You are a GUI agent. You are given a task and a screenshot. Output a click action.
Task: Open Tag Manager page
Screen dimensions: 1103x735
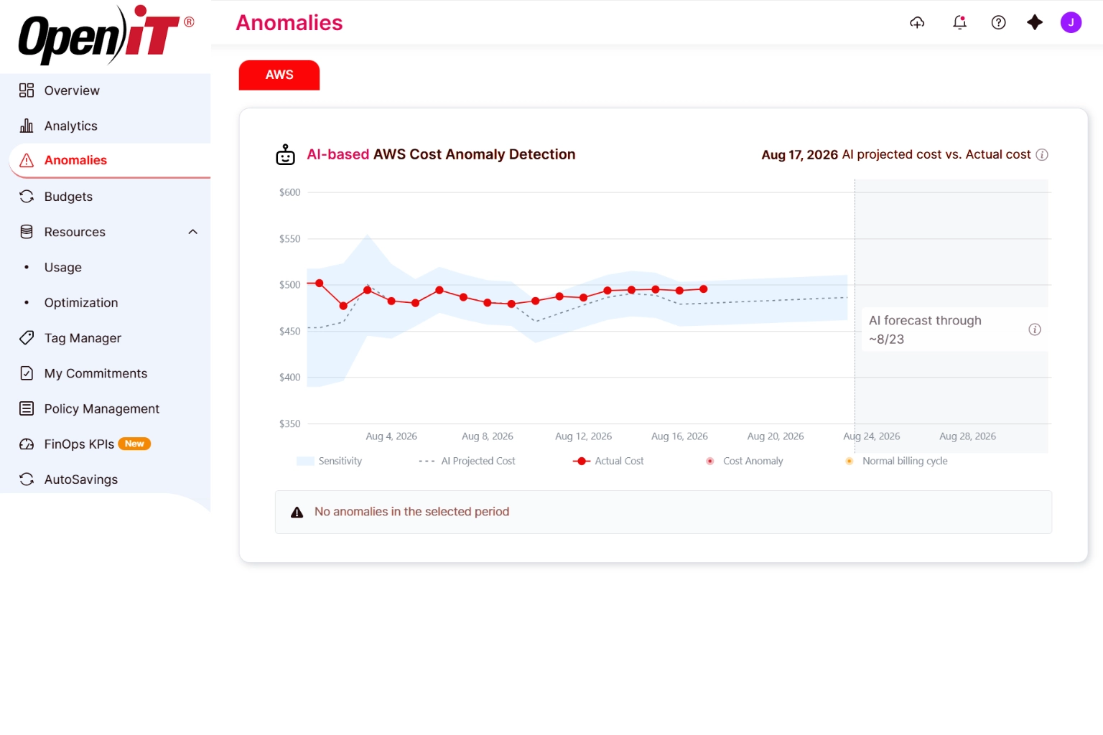[83, 338]
